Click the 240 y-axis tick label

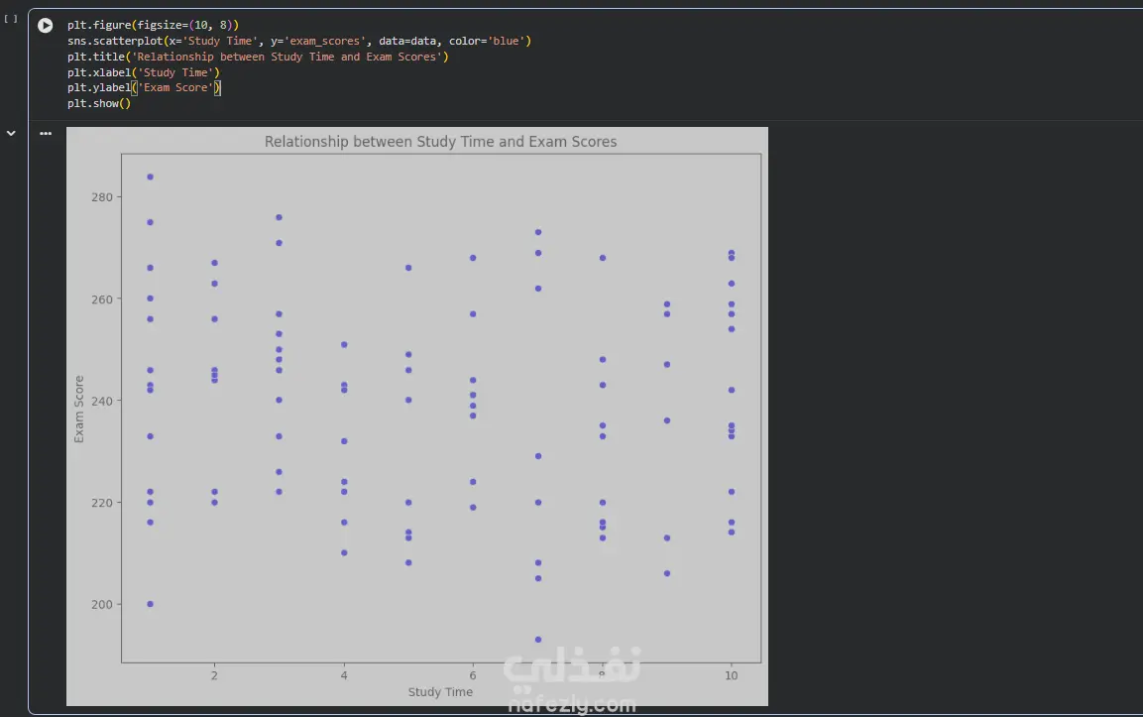tap(102, 401)
